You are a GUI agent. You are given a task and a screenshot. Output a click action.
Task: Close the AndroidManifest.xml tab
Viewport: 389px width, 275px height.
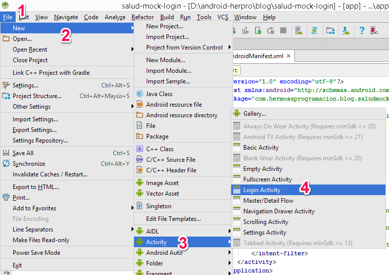288,56
